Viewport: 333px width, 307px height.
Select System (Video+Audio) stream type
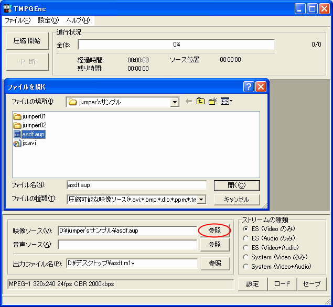(x=246, y=267)
